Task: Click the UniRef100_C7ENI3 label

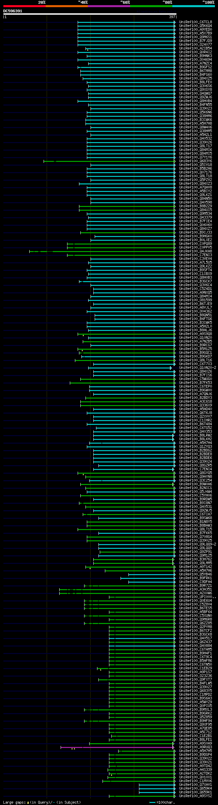Action: click(196, 255)
